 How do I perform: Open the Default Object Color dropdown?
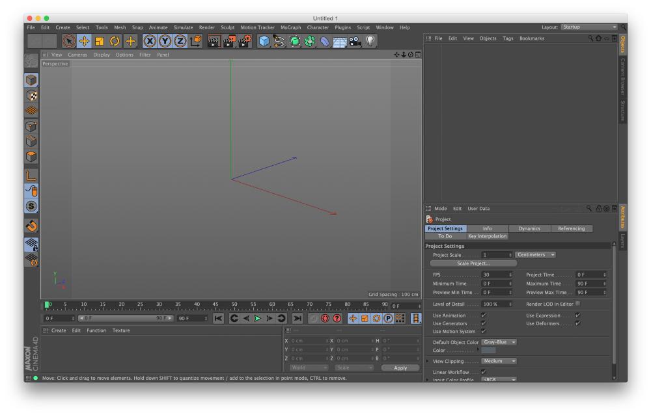point(500,342)
